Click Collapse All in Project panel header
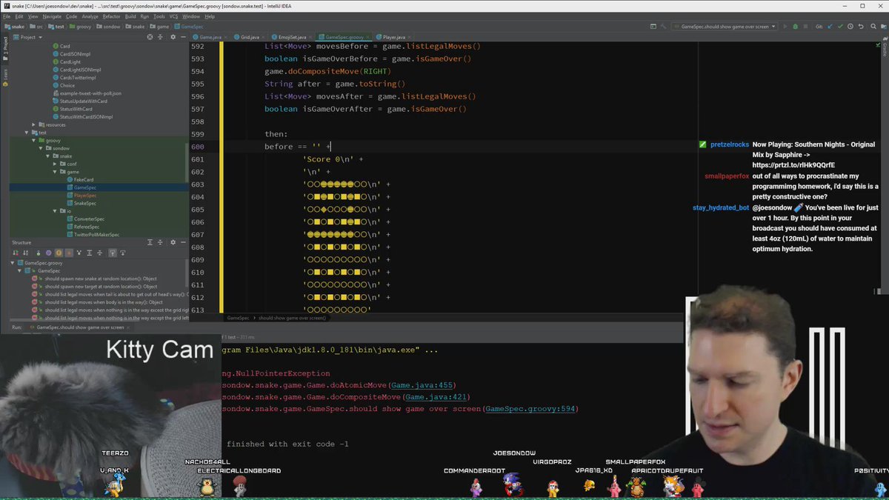Image resolution: width=889 pixels, height=500 pixels. 160,36
